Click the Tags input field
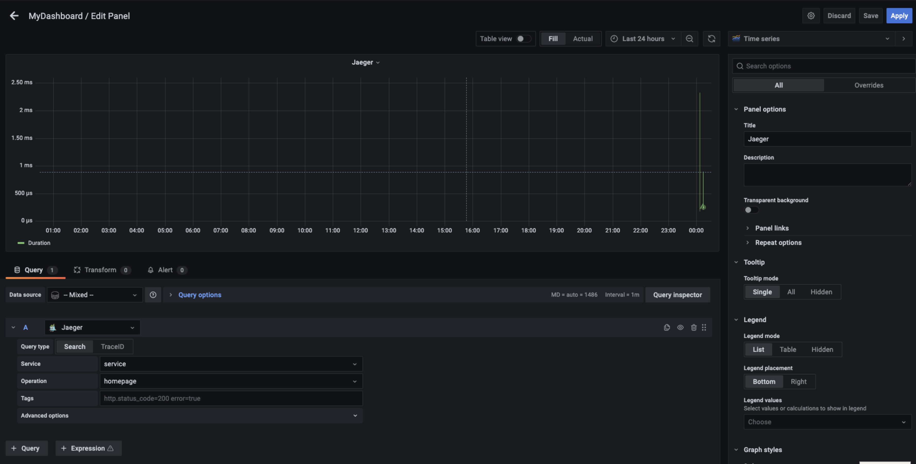Image resolution: width=916 pixels, height=464 pixels. pos(231,398)
